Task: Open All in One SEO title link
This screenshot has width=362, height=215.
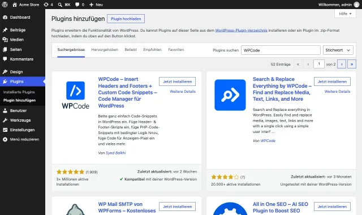Action: click(x=281, y=208)
